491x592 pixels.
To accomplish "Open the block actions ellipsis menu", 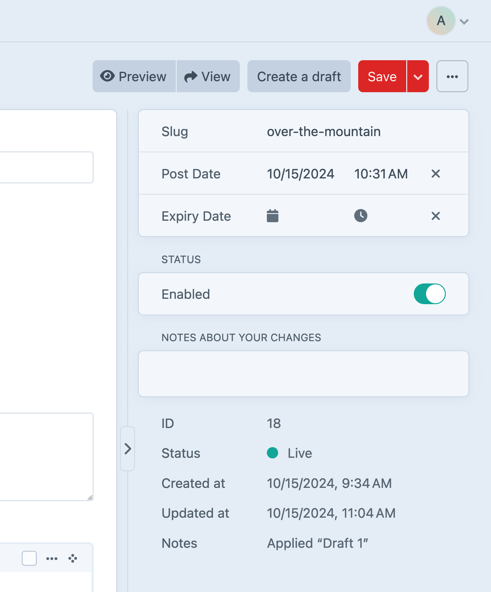I will click(x=52, y=558).
